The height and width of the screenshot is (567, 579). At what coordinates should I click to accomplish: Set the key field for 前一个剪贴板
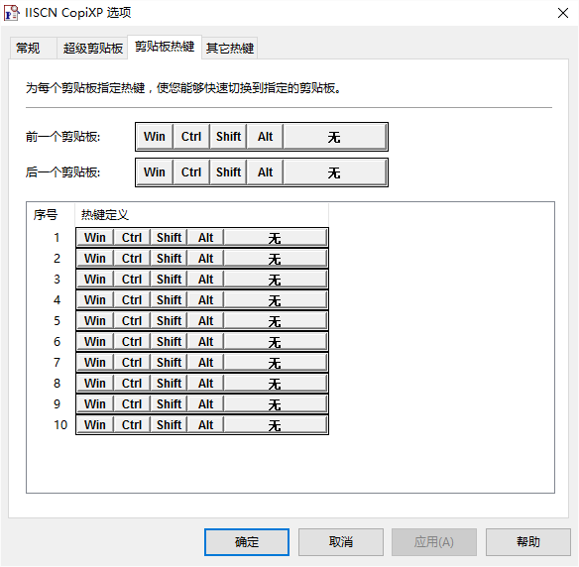[335, 137]
